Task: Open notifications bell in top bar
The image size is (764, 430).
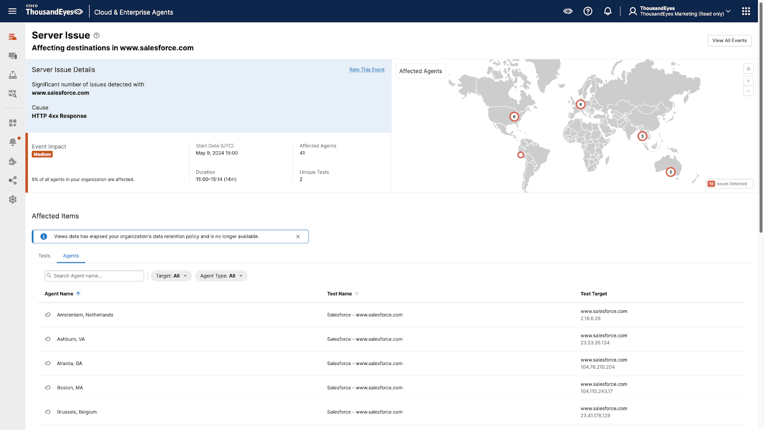Action: (607, 11)
